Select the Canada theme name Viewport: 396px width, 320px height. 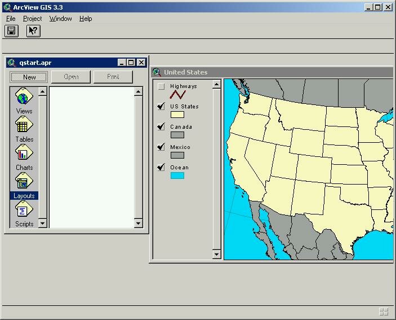(x=181, y=127)
